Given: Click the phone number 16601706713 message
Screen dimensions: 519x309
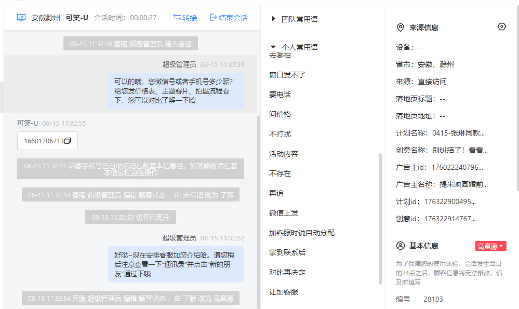Looking at the screenshot, I should 44,141.
